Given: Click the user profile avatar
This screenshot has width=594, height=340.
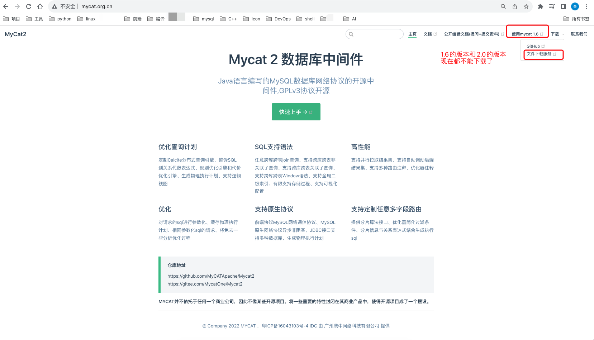Looking at the screenshot, I should (x=575, y=6).
